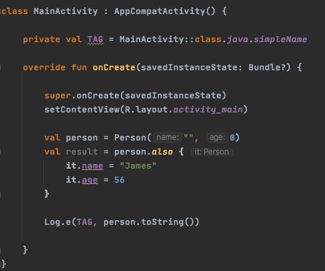Click the empty string literal argument
Image resolution: width=325 pixels, height=271 pixels.
(x=189, y=136)
